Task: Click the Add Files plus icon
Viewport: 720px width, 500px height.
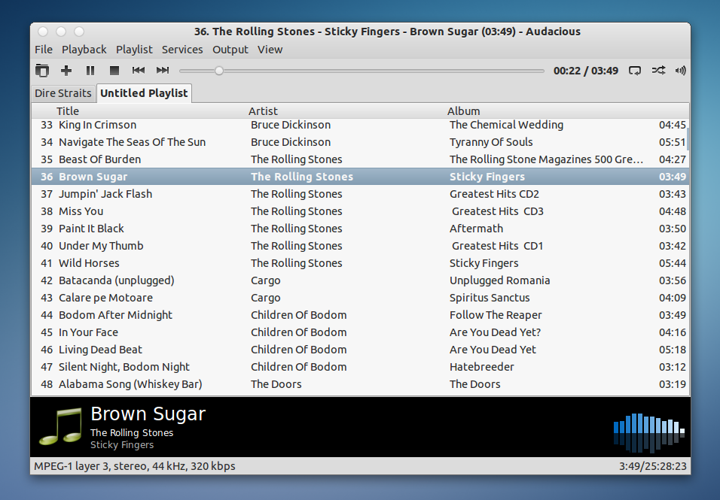Action: [x=66, y=71]
